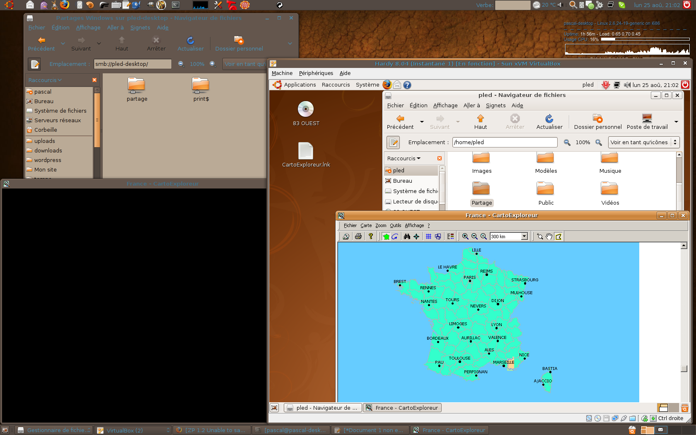
Task: Open Affichage menu in CartoExploreur
Action: pyautogui.click(x=414, y=225)
